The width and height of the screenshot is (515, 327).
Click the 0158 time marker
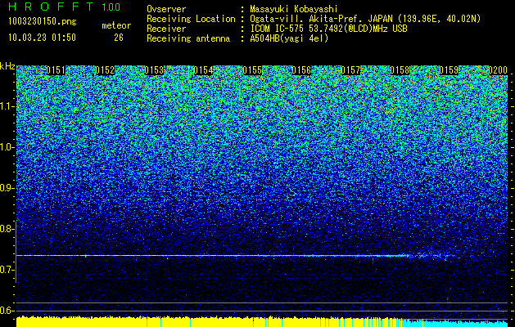point(400,70)
